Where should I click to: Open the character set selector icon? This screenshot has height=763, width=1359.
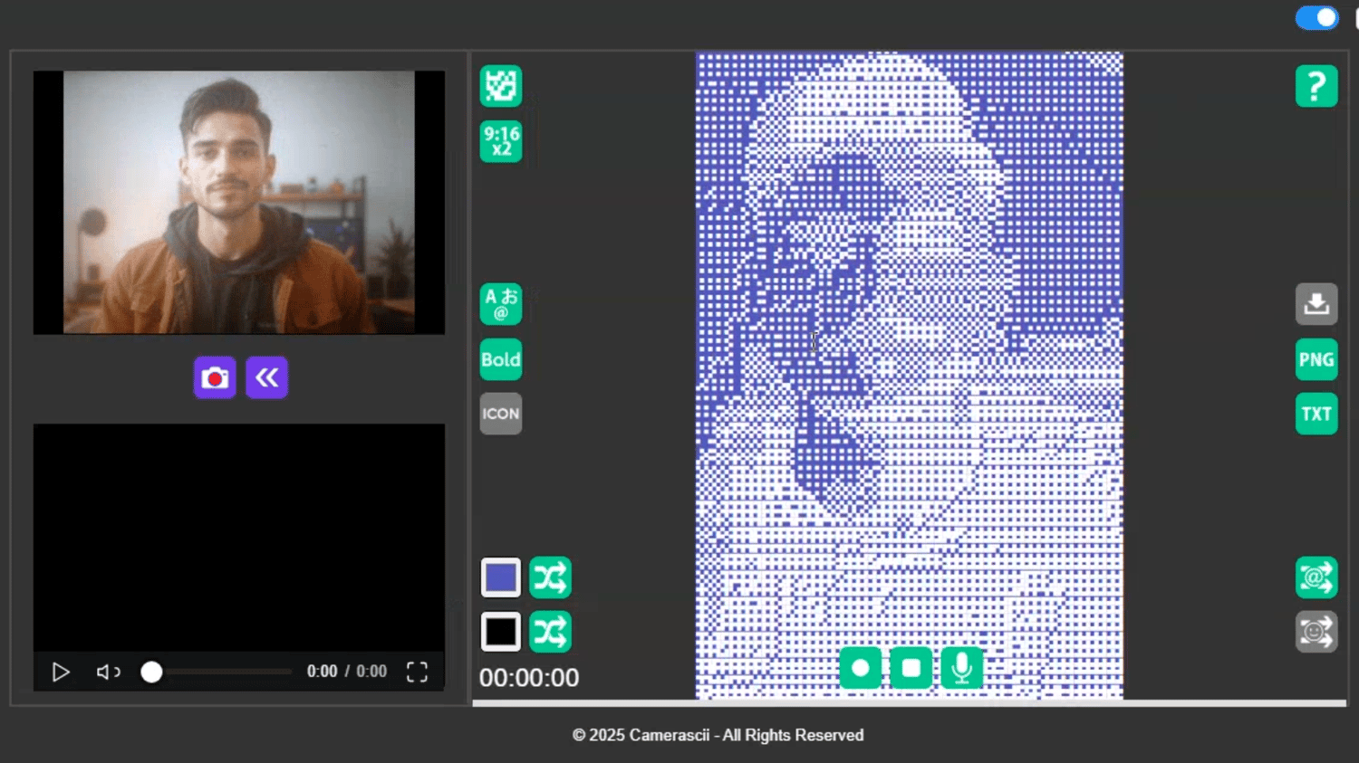[501, 304]
